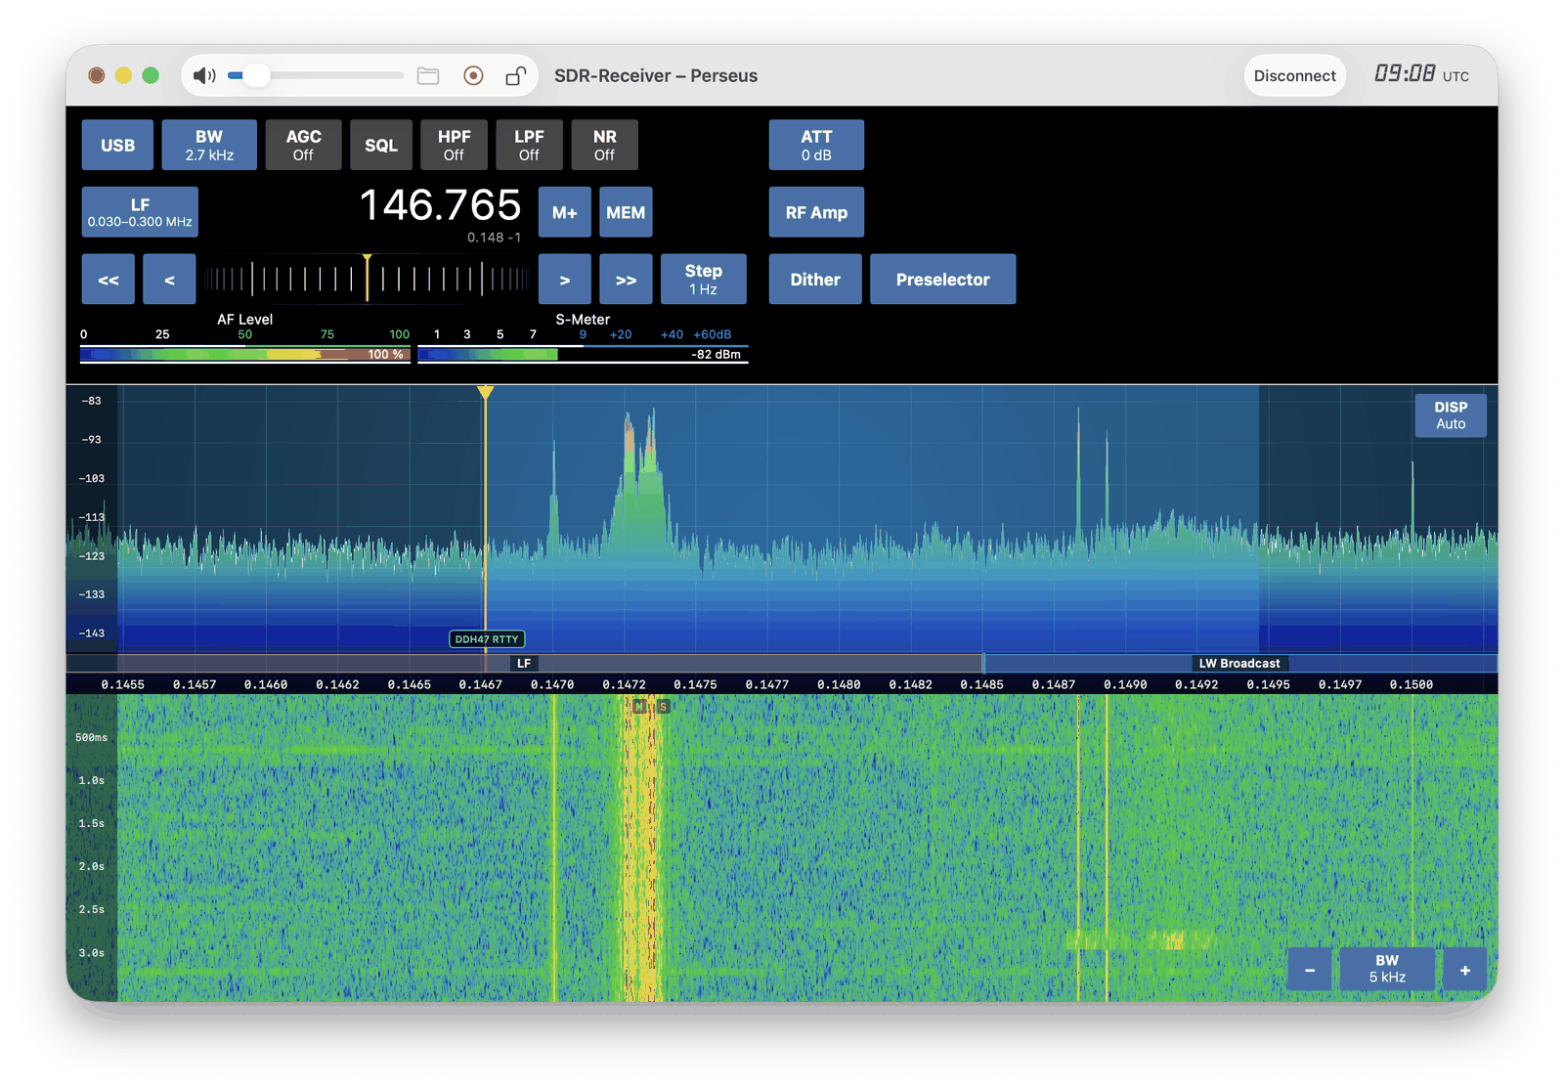Viewport: 1564px width, 1089px height.
Task: Click the M marker on waterfall
Action: click(639, 707)
